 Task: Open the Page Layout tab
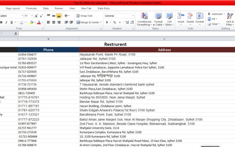tap(13, 8)
